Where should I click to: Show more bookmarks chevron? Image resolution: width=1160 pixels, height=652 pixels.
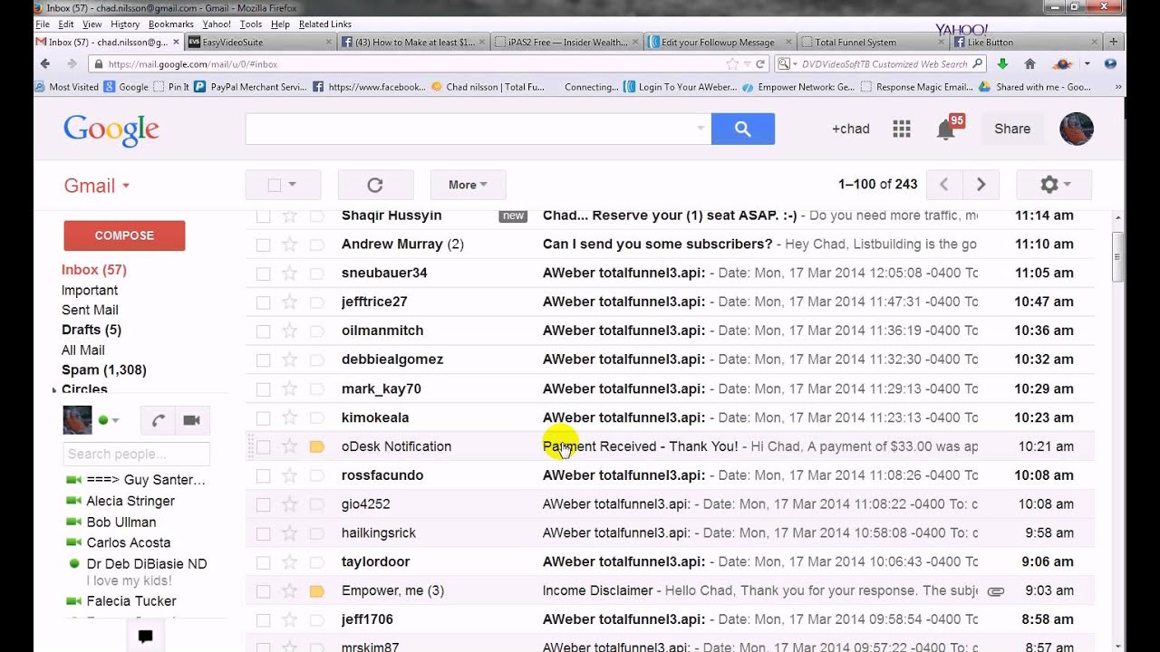(1119, 87)
